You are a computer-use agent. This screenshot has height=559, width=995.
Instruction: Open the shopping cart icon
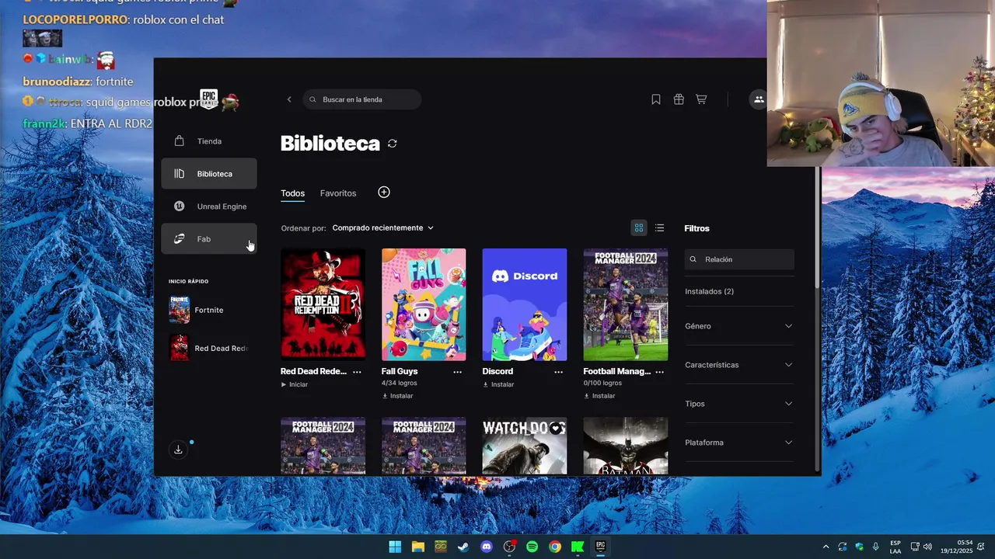pyautogui.click(x=701, y=99)
